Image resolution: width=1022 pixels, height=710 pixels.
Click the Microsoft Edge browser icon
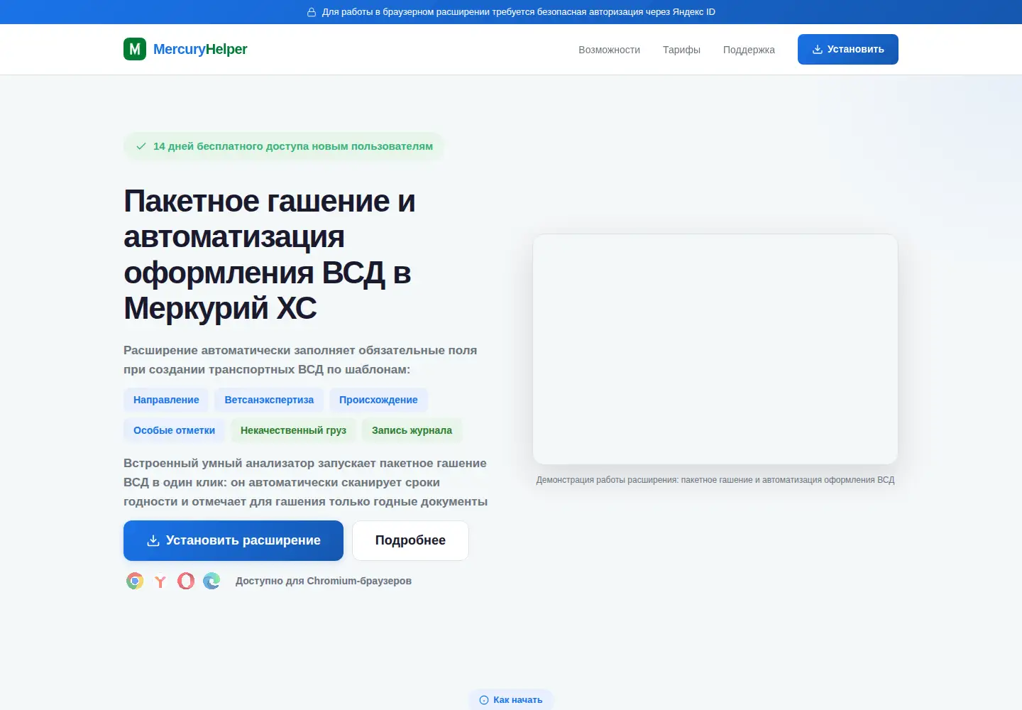(x=211, y=581)
